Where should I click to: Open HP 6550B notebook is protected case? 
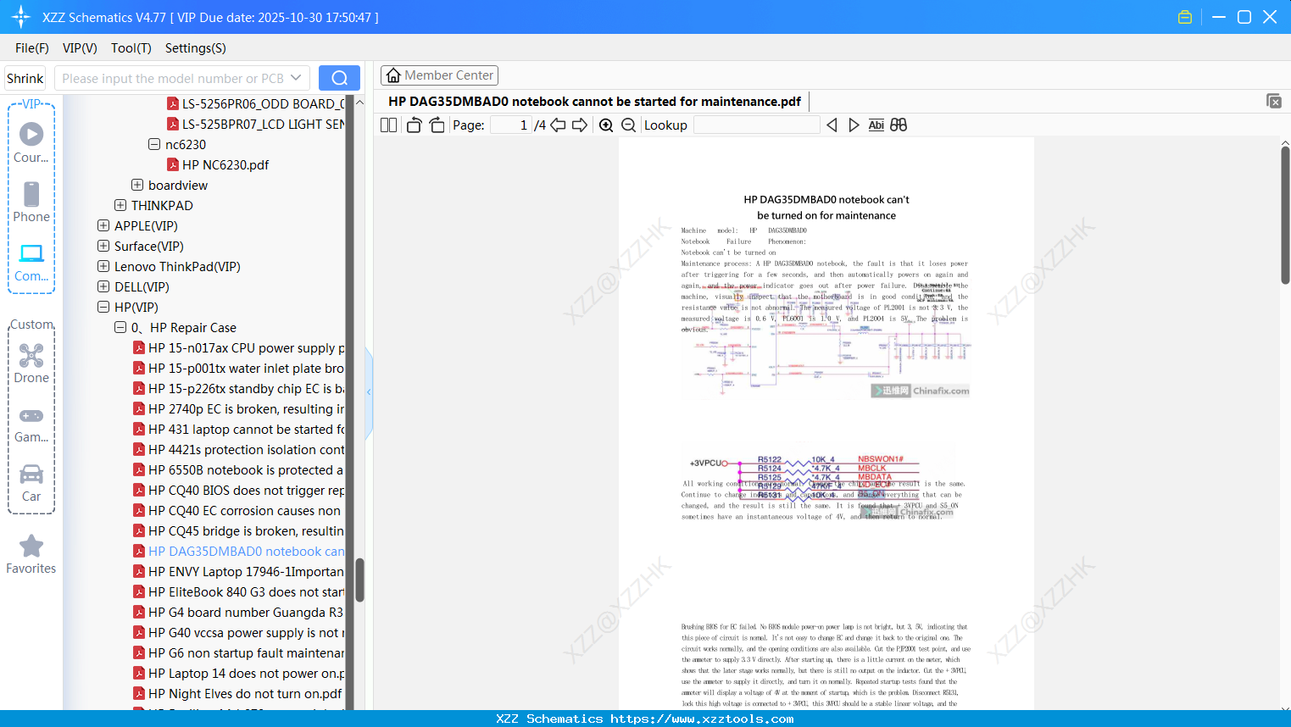click(x=238, y=469)
